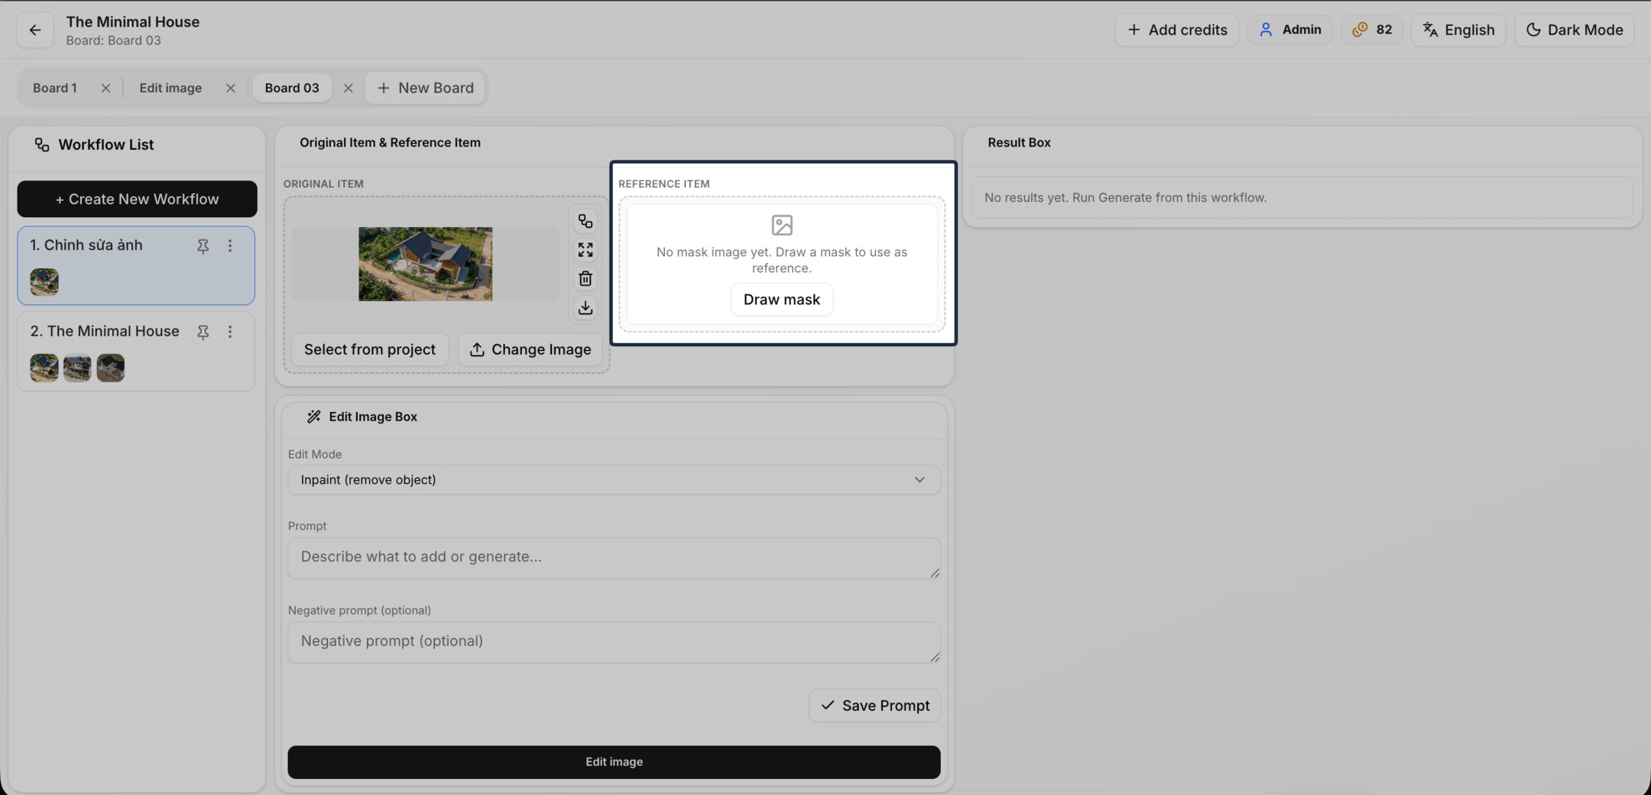Screen dimensions: 1651x795
Task: Click the Draw mask button
Action: tap(781, 300)
